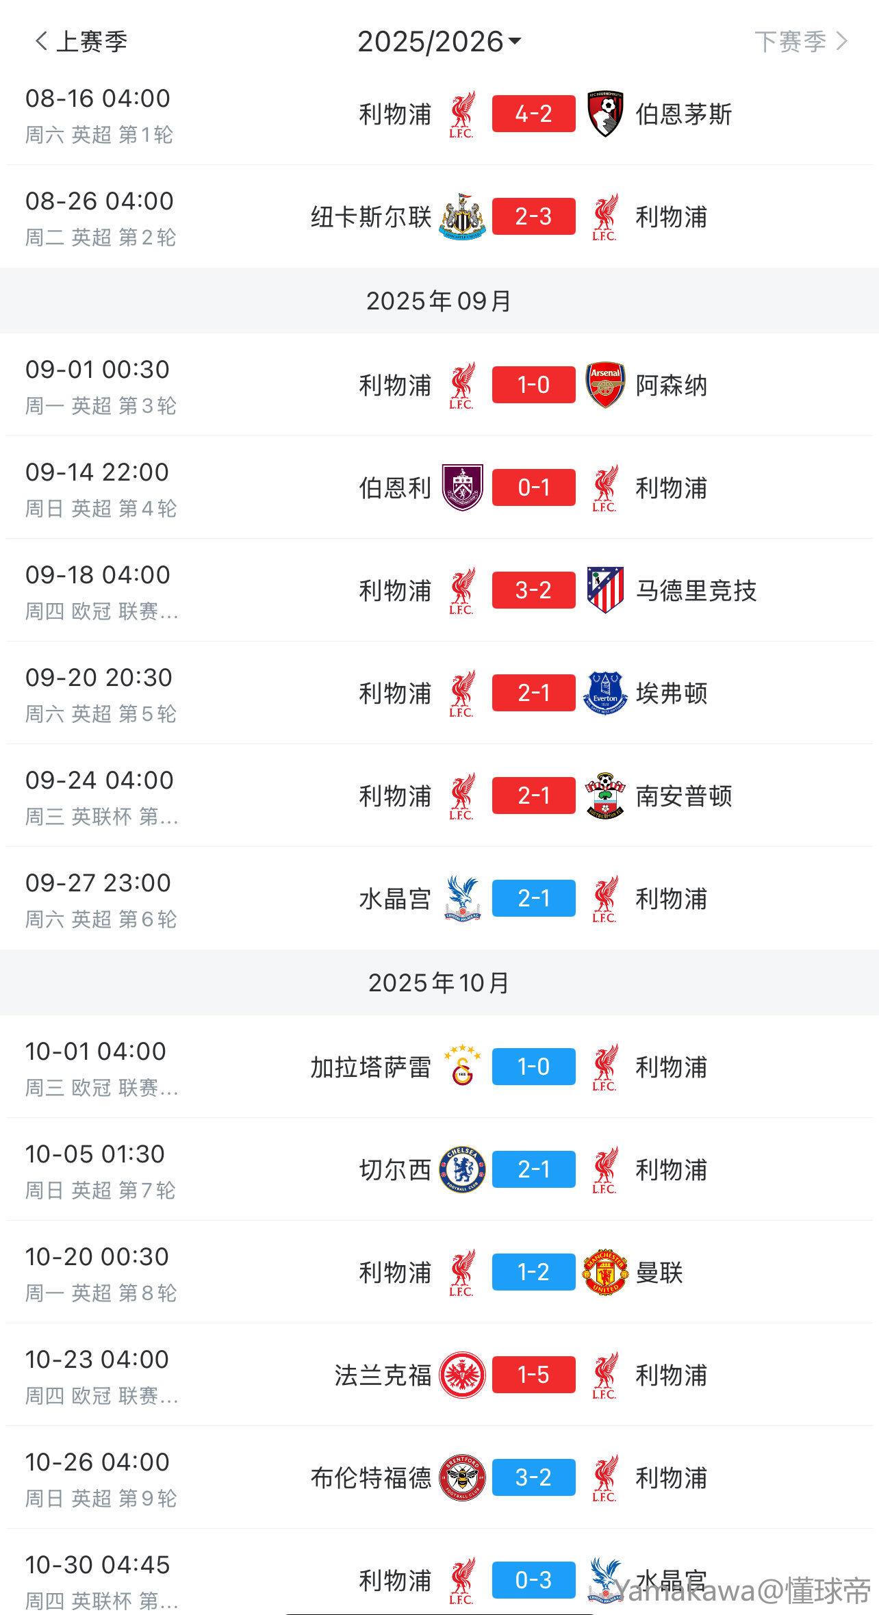Click the Arsenal club badge
879x1615 pixels.
pos(605,385)
